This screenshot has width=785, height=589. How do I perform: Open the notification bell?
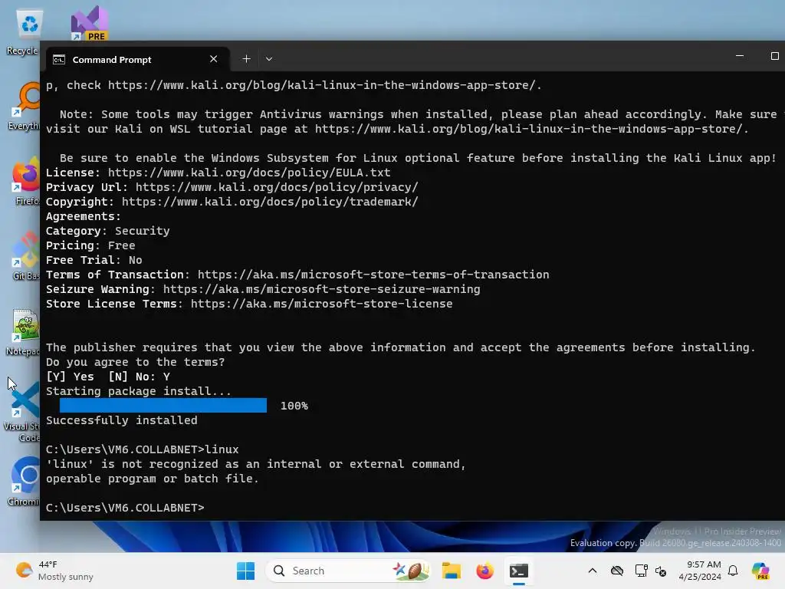[x=733, y=571]
